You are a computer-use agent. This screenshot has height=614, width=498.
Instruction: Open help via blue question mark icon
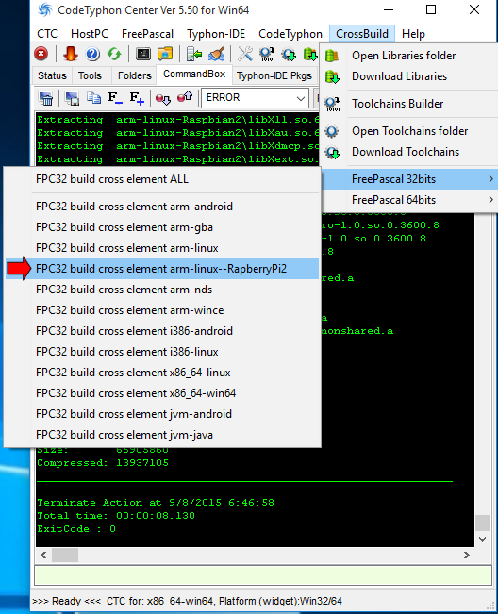(92, 54)
